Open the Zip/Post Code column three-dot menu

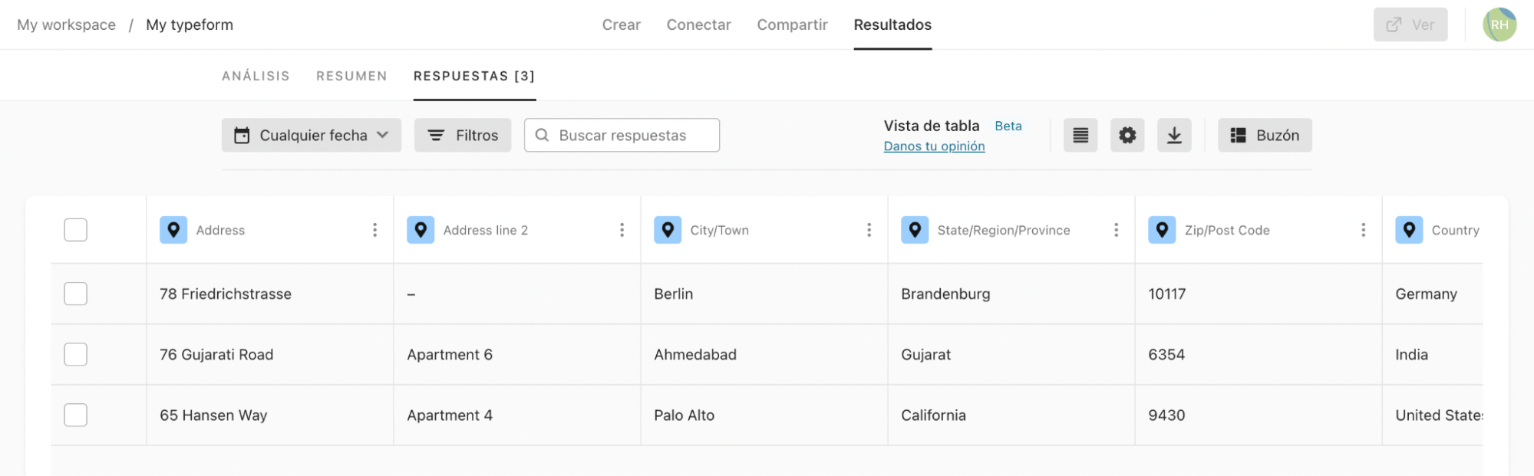(1363, 230)
